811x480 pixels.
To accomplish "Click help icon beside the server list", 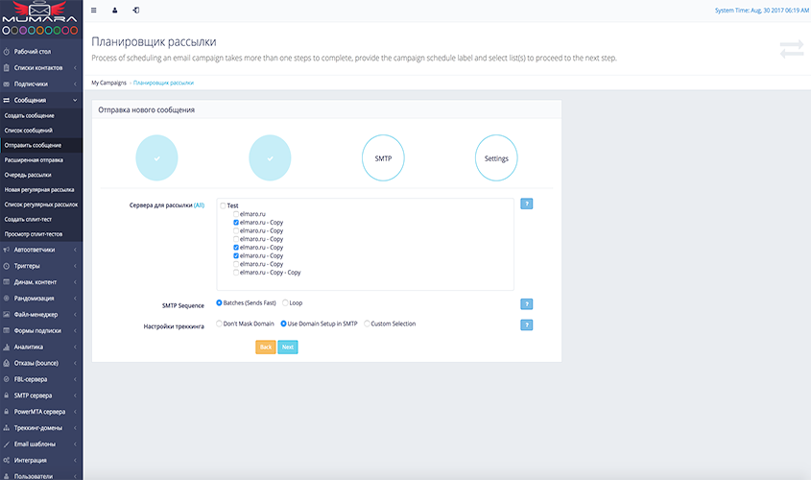I will (526, 204).
